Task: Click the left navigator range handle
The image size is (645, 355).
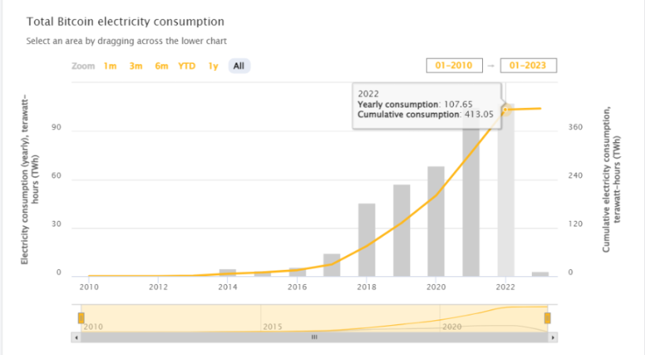Action: [80, 318]
